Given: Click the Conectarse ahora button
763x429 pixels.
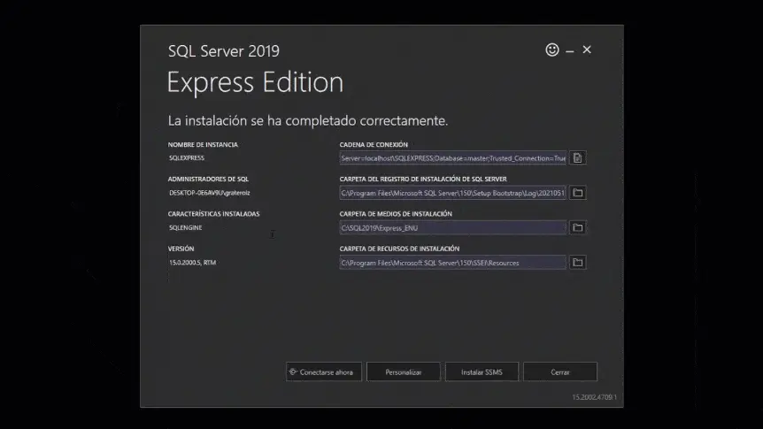Looking at the screenshot, I should click(x=324, y=372).
